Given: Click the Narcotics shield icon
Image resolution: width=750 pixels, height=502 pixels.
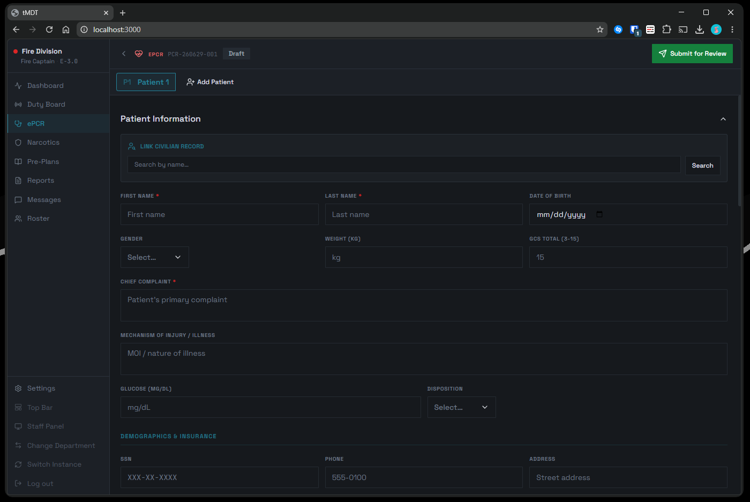Looking at the screenshot, I should [18, 143].
